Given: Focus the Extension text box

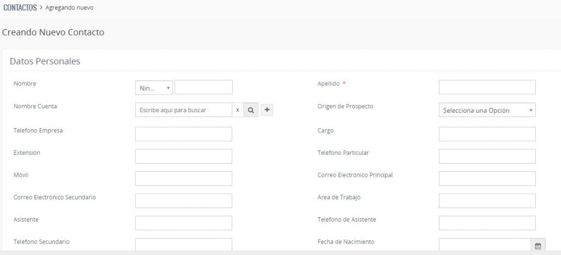Looking at the screenshot, I should pyautogui.click(x=184, y=157).
